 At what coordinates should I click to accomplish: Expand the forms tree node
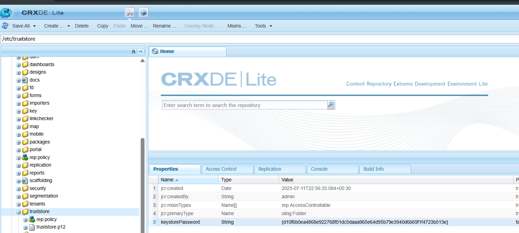19,95
